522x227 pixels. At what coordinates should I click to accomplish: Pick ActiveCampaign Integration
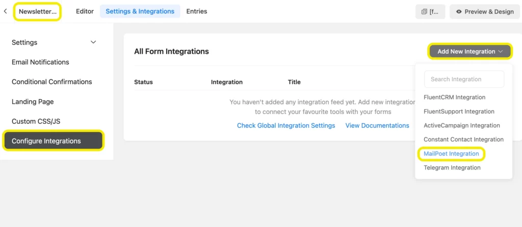[462, 125]
